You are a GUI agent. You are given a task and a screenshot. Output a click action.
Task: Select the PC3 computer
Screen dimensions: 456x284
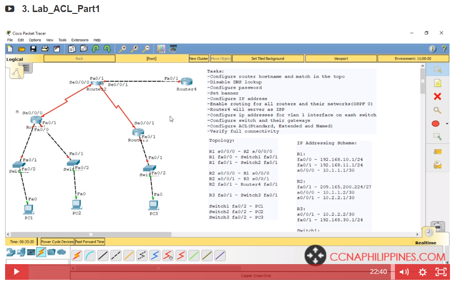[x=154, y=205]
